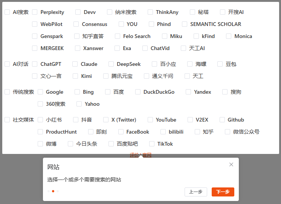
Task: Enable the 小红书 checkbox
Action: point(40,120)
